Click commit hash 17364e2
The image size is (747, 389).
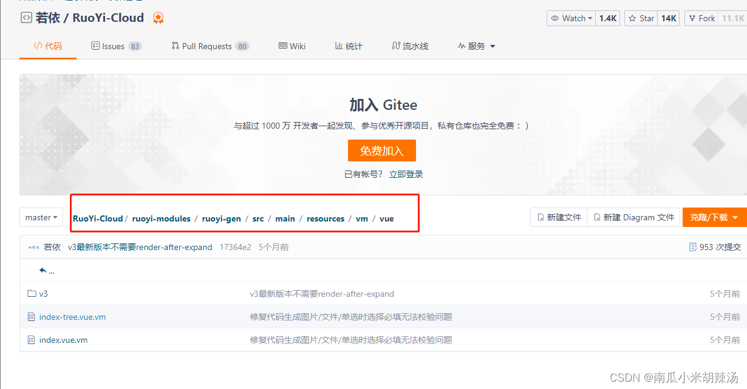pyautogui.click(x=236, y=247)
